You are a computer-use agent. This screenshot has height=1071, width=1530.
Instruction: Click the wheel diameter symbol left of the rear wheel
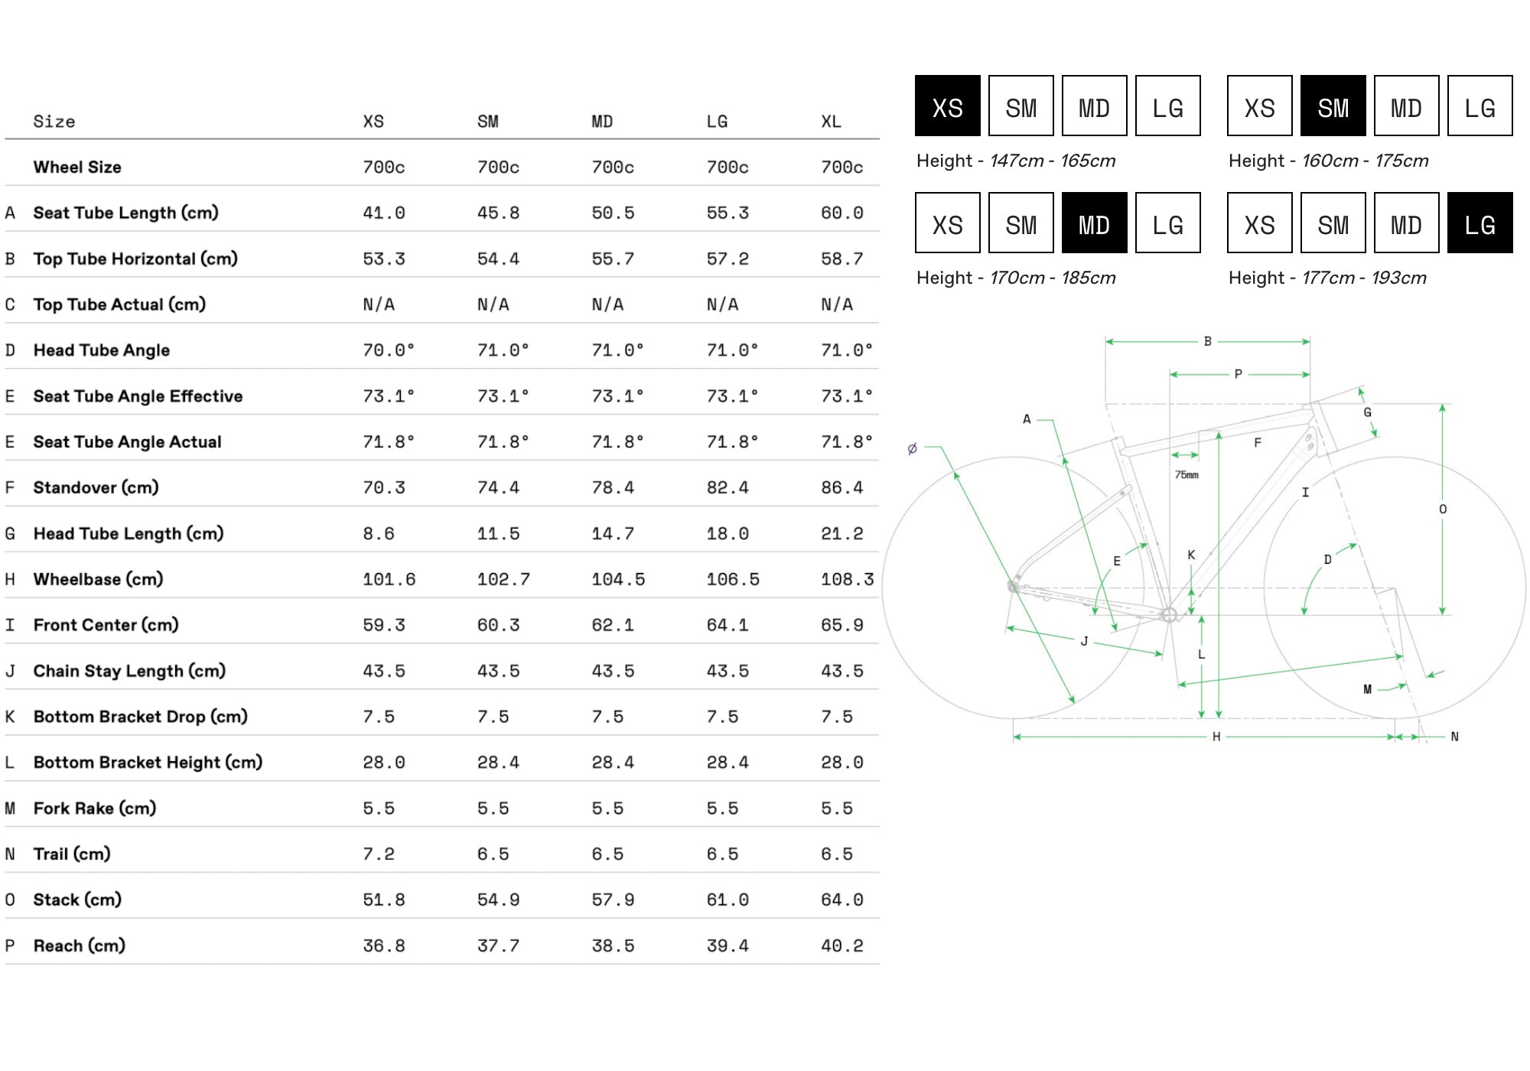pos(912,449)
